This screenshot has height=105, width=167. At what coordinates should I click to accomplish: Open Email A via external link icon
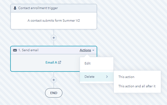click(x=60, y=62)
